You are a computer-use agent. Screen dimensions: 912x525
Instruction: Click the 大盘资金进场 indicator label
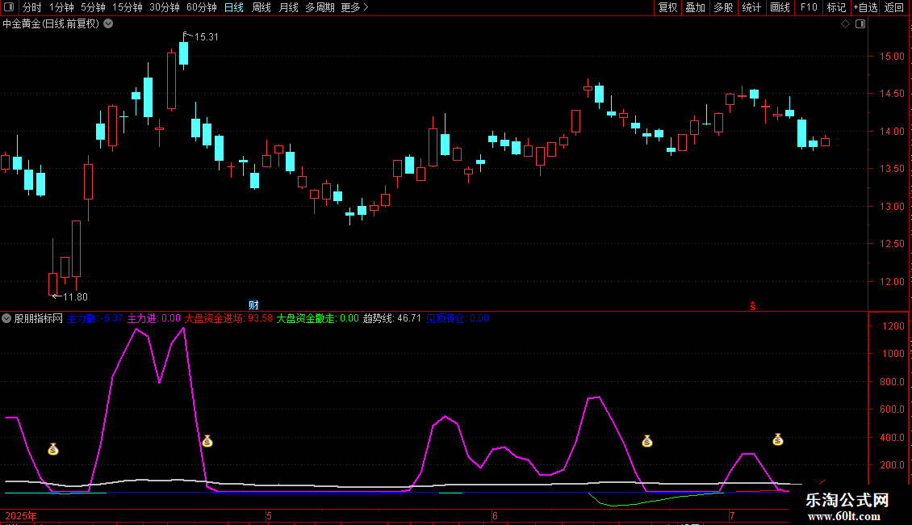(x=228, y=318)
